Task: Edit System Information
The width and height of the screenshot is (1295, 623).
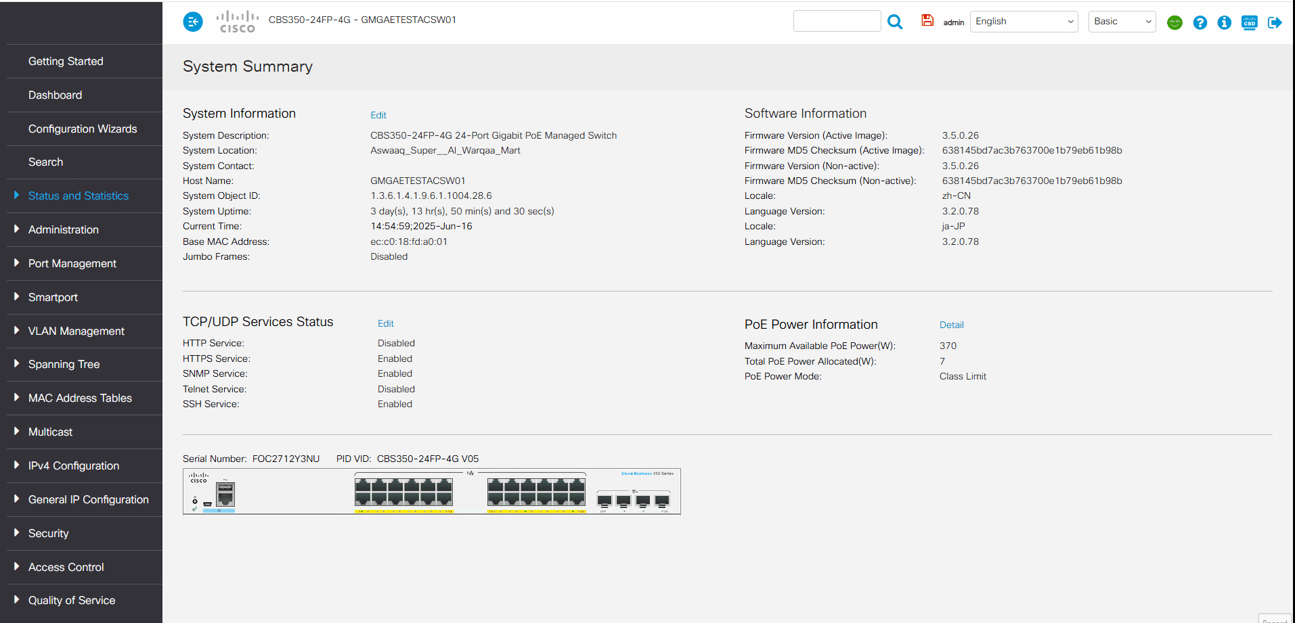Action: tap(378, 115)
